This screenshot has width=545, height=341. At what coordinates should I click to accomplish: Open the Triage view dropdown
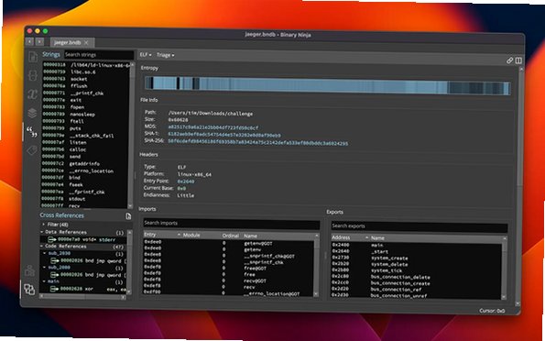165,55
